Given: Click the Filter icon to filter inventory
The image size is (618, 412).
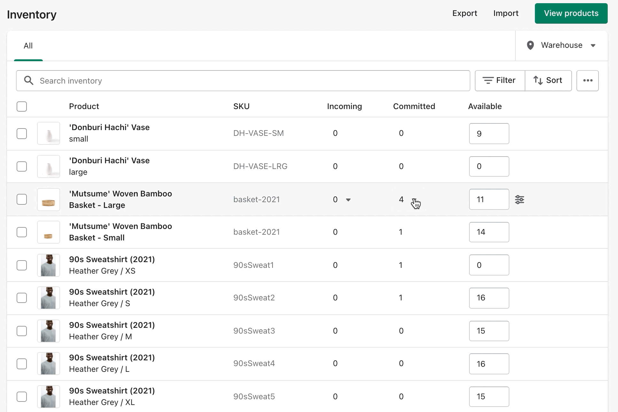Looking at the screenshot, I should click(499, 80).
